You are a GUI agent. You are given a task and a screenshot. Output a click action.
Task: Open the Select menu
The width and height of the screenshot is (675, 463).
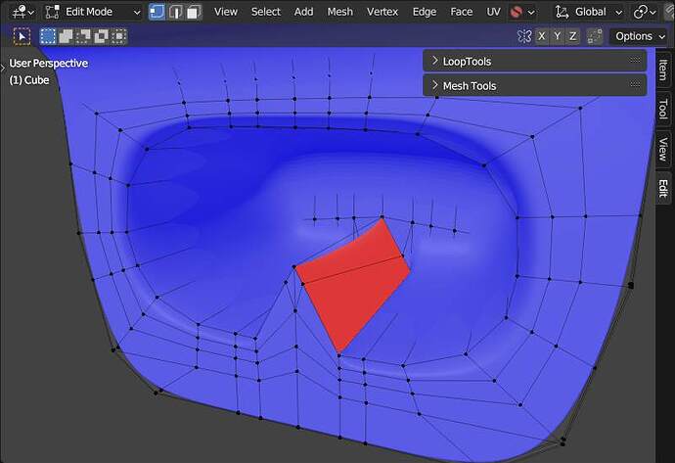click(266, 12)
